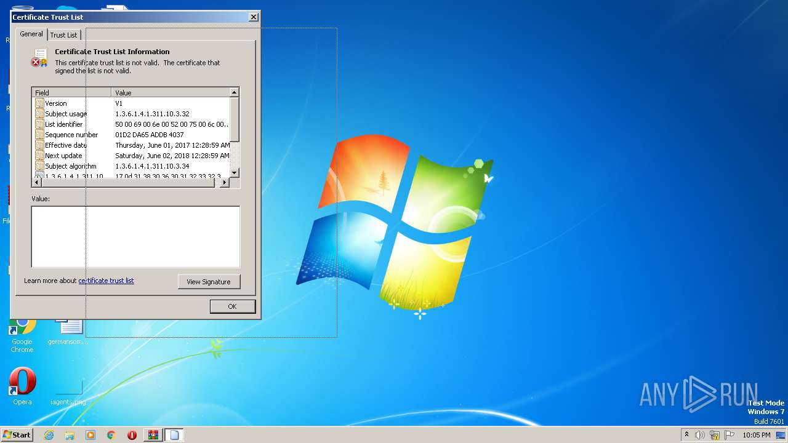Image resolution: width=788 pixels, height=443 pixels.
Task: Click the field list scroll up arrow
Action: point(235,92)
